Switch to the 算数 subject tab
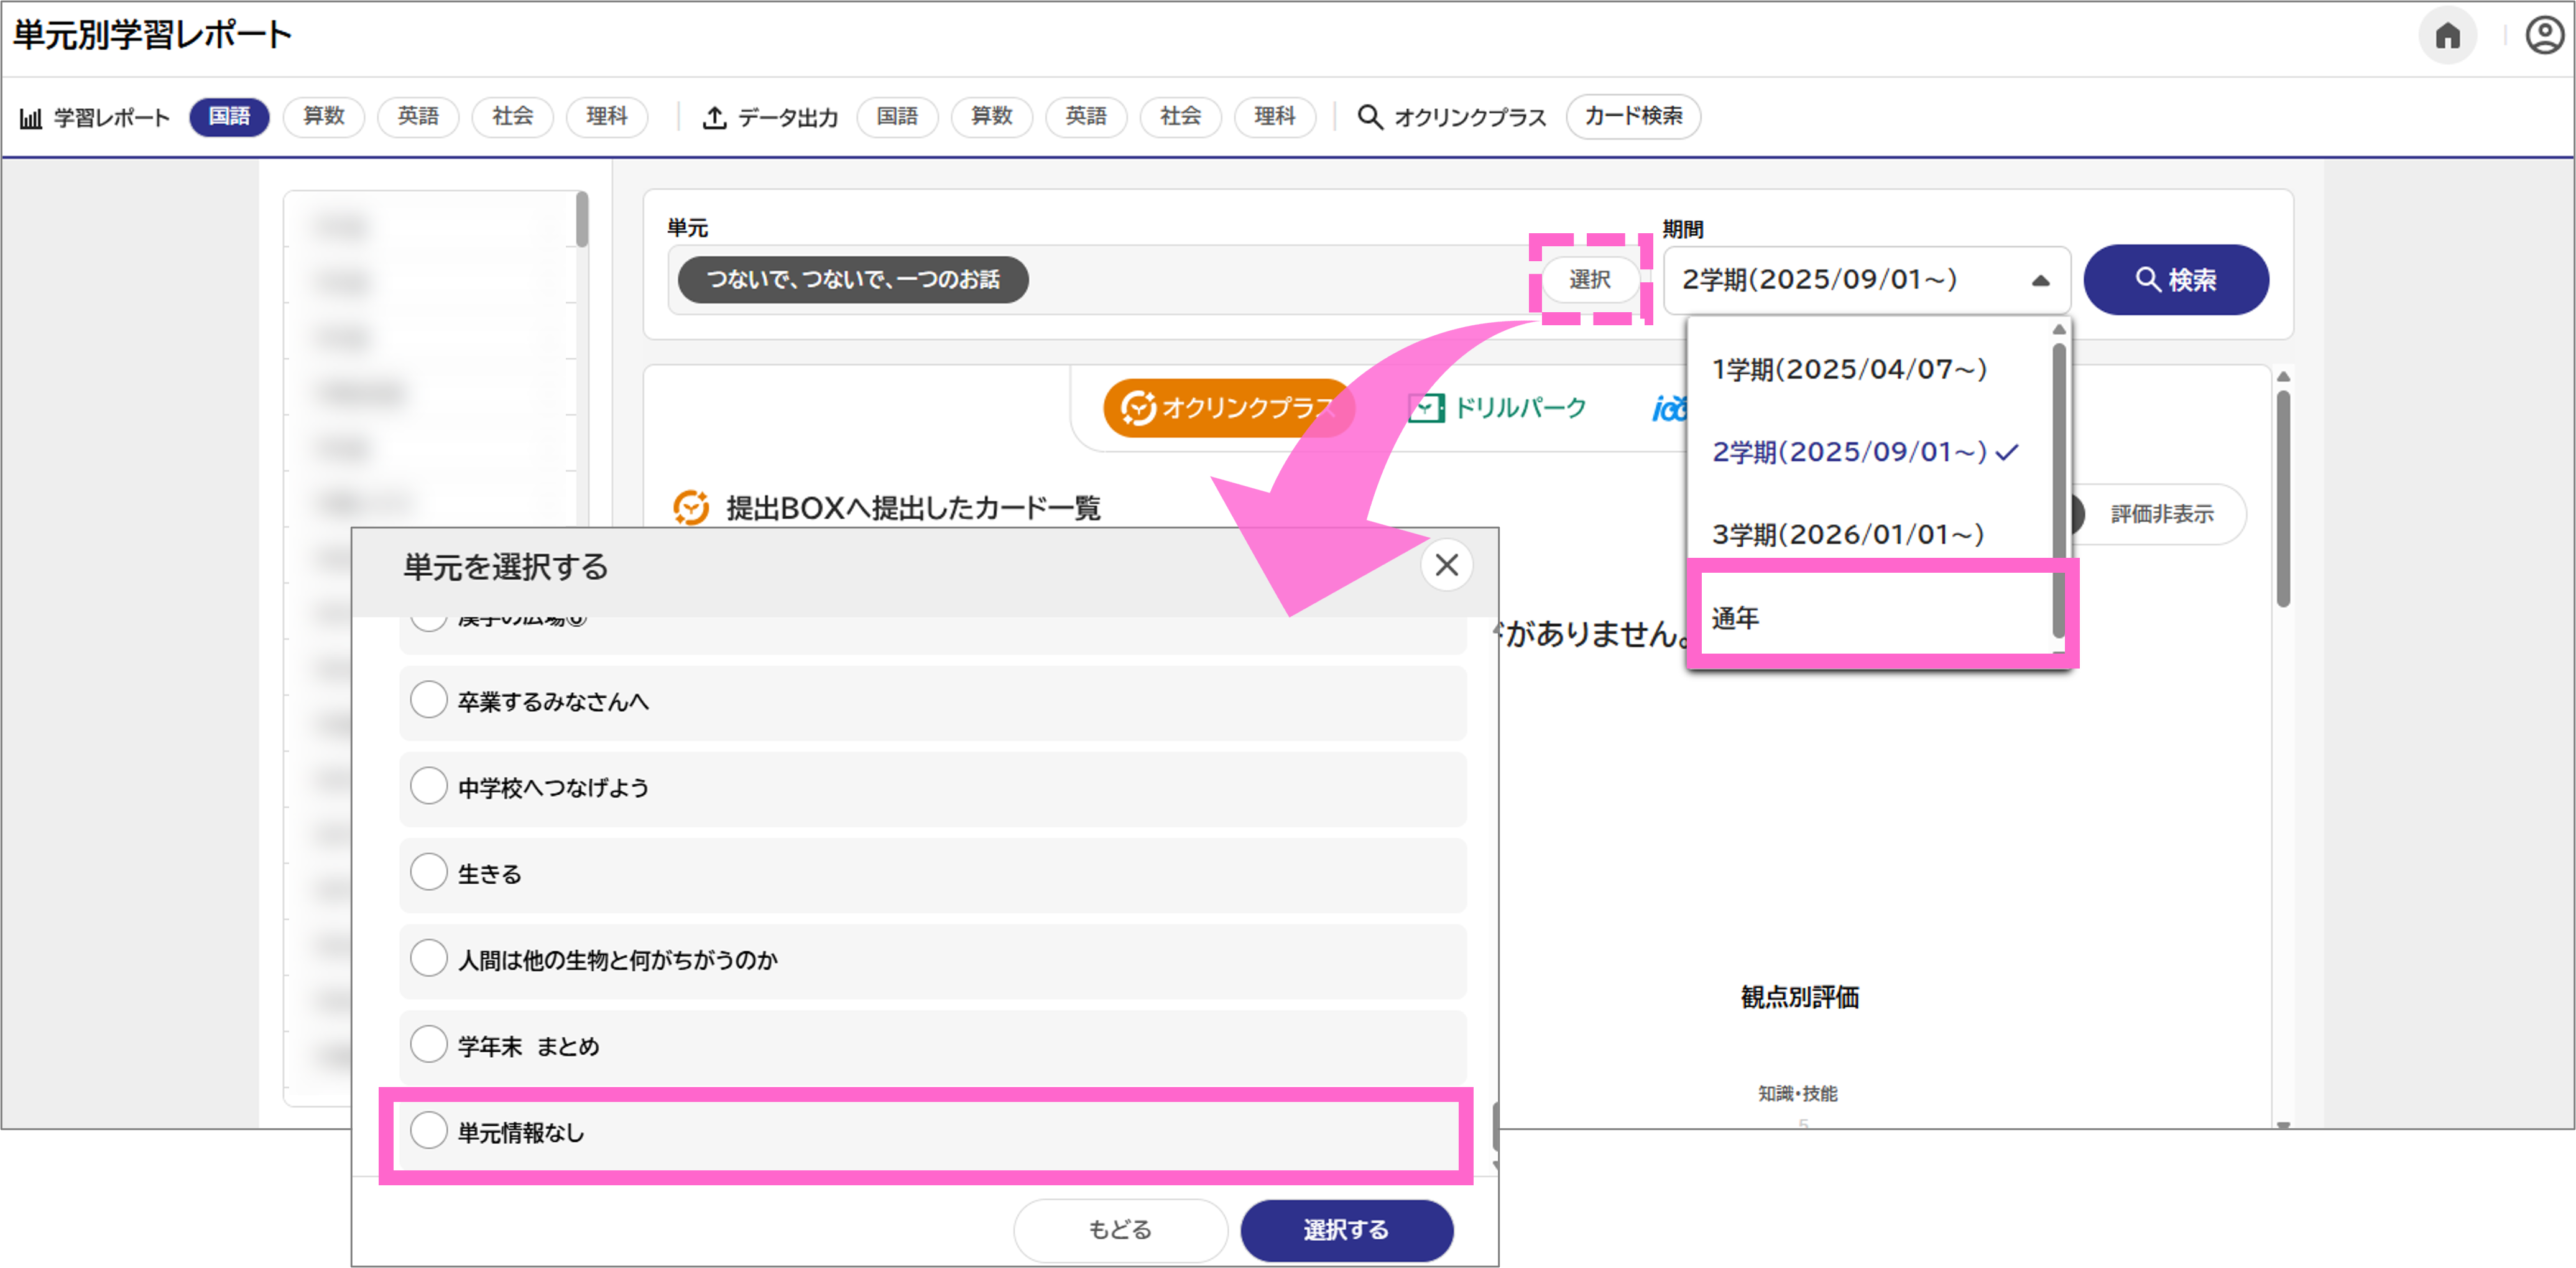The width and height of the screenshot is (2576, 1268). 323,117
